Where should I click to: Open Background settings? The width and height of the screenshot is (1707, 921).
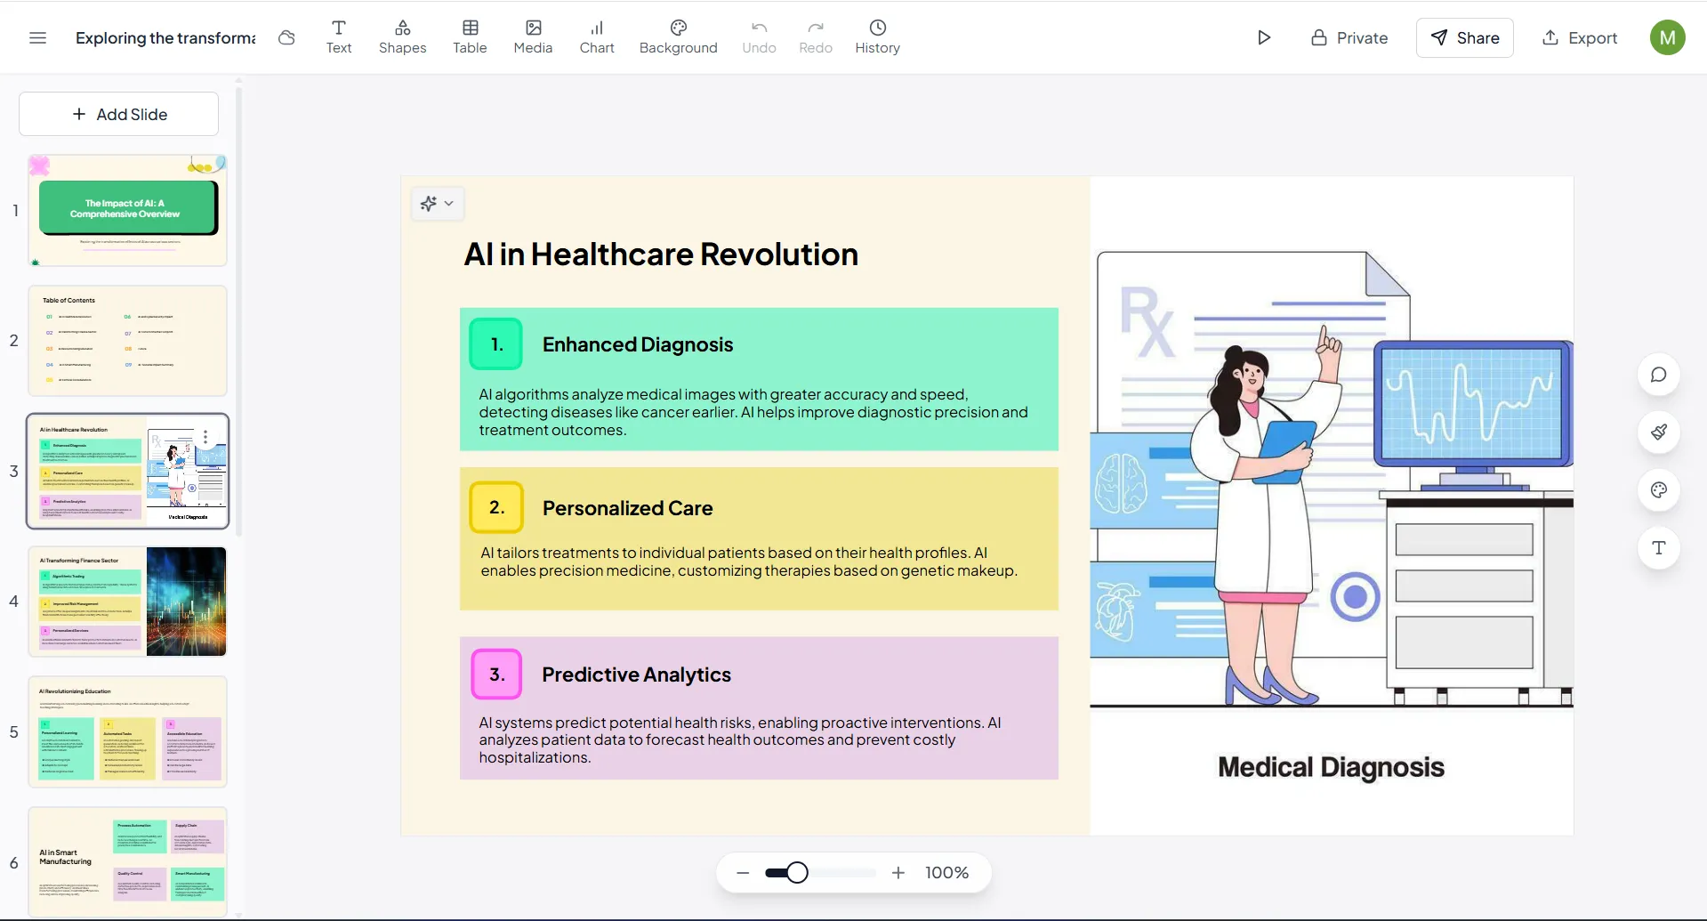(679, 37)
